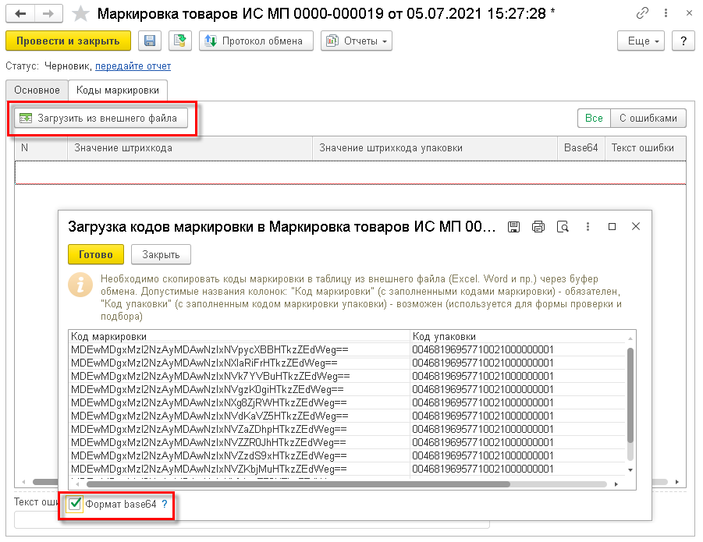
Task: Switch to the Основное tab
Action: pos(37,90)
